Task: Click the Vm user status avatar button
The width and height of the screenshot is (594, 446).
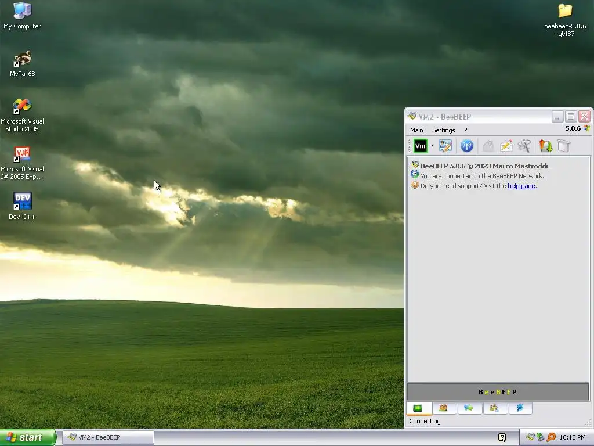Action: point(420,146)
